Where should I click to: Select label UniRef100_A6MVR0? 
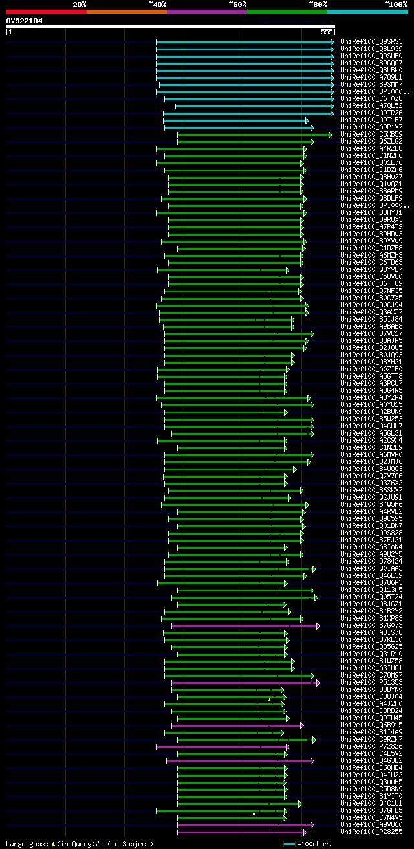pyautogui.click(x=371, y=455)
